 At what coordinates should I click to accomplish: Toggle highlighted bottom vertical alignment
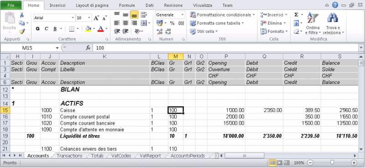coord(134,15)
